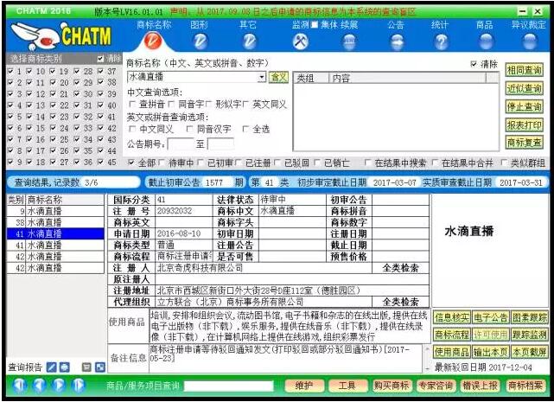The height and width of the screenshot is (402, 554).
Task: Open 购买商标 in bottom bar
Action: 392,386
